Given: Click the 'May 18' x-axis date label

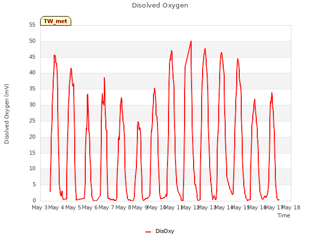Looking at the screenshot, I should click(x=291, y=207).
